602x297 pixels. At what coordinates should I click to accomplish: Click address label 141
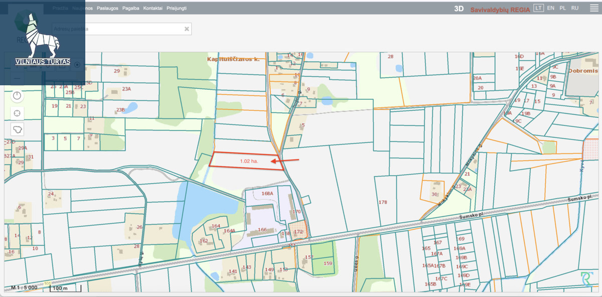pos(233,271)
